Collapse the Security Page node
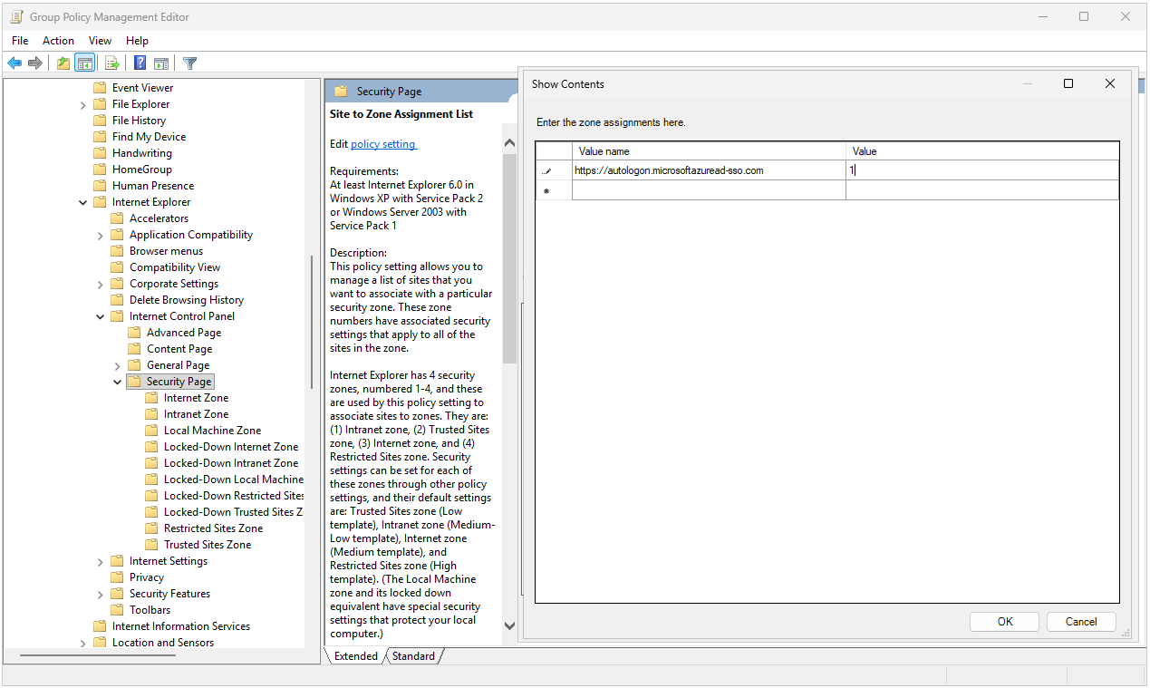The height and width of the screenshot is (688, 1150). (118, 382)
